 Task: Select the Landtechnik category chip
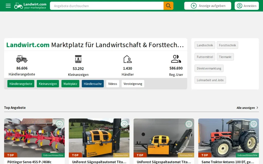205,45
